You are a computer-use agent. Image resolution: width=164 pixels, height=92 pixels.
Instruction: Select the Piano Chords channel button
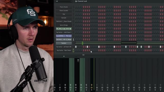(x=64, y=7)
